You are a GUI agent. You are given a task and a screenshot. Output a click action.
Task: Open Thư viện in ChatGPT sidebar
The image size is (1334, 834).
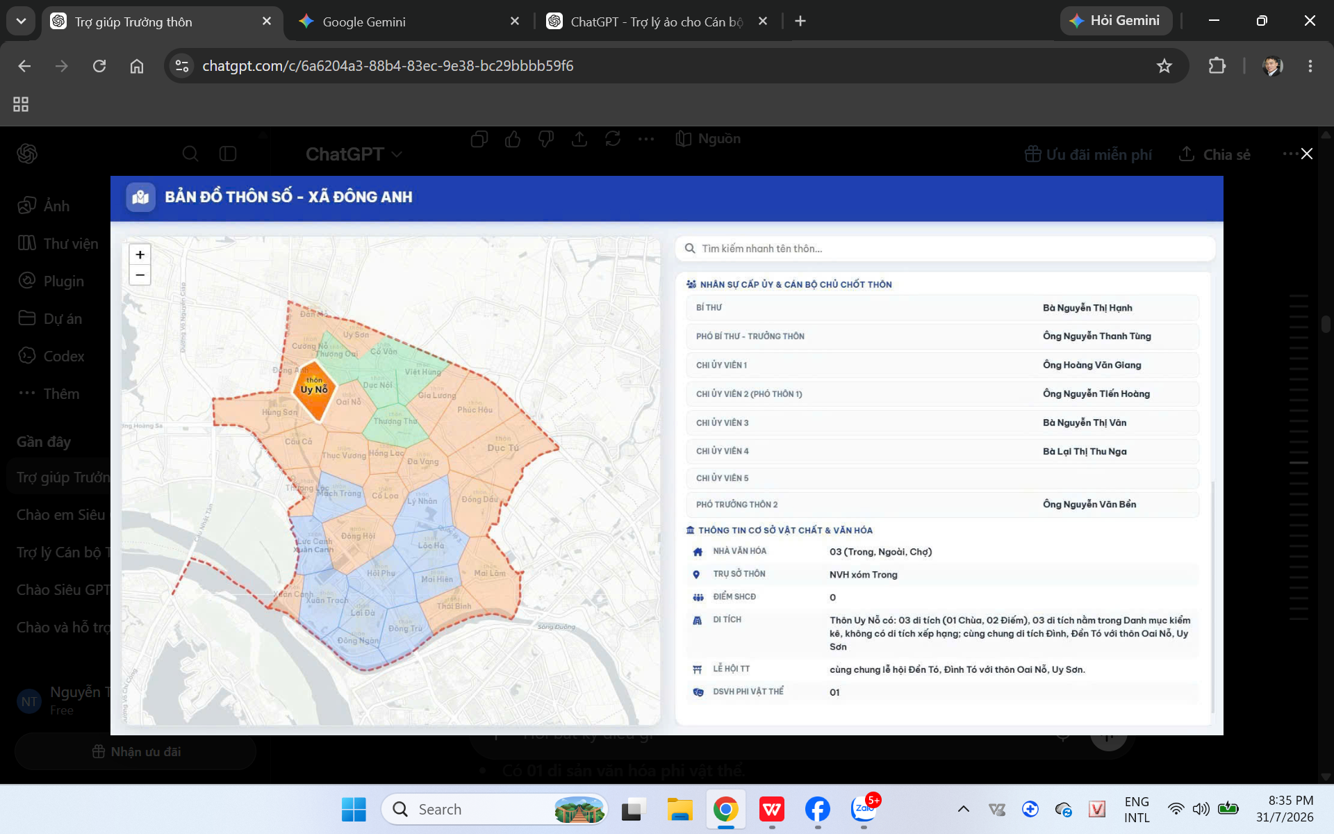pyautogui.click(x=58, y=243)
